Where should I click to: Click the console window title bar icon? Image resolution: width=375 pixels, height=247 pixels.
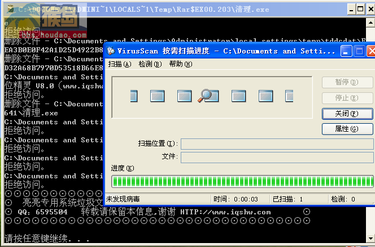coord(10,10)
